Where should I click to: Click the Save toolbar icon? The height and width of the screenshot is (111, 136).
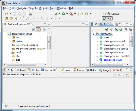coord(14,14)
